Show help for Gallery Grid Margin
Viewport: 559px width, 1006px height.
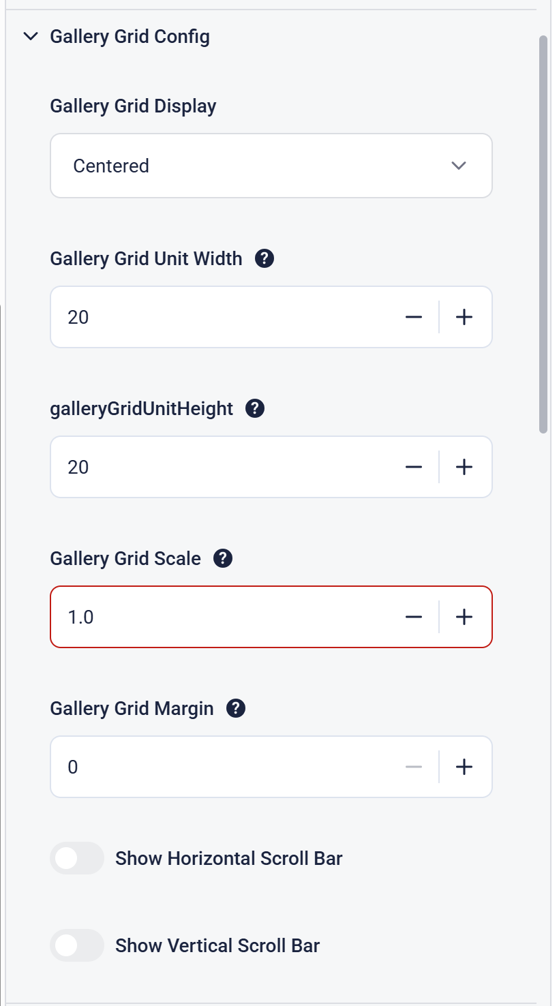coord(236,709)
